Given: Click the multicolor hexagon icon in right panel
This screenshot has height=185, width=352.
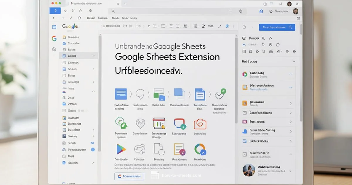Looking at the screenshot, I should pyautogui.click(x=245, y=74).
